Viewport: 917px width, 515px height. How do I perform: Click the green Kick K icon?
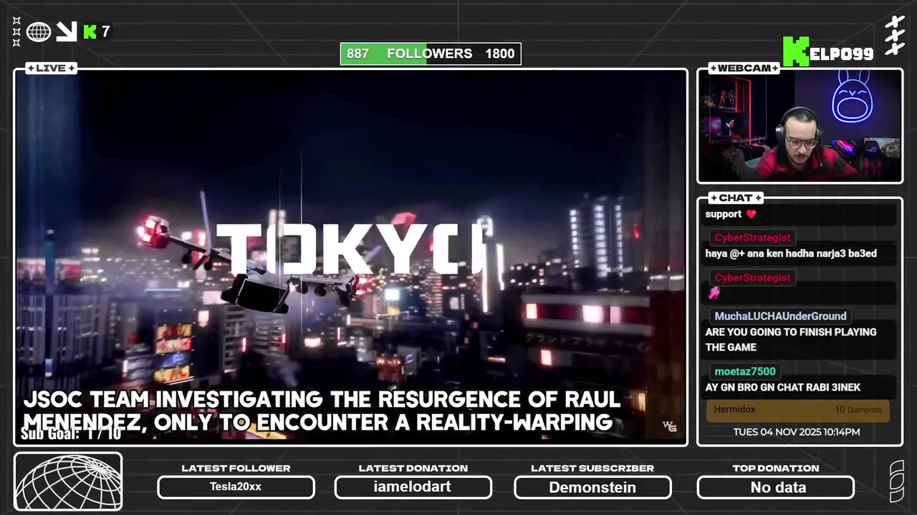[90, 31]
